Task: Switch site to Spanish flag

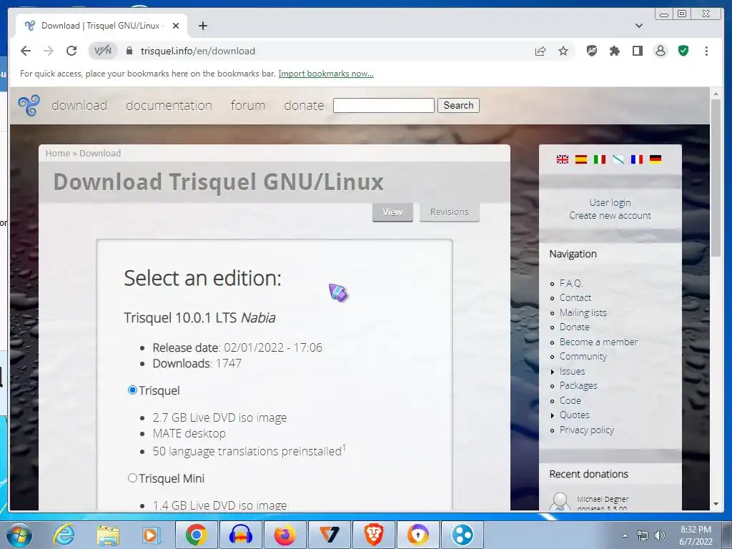Action: (580, 159)
